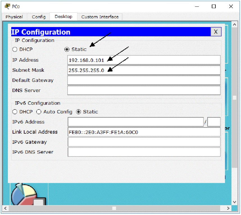This screenshot has width=241, height=215.
Task: Select the Static IPv4 radio button
Action: click(x=67, y=50)
